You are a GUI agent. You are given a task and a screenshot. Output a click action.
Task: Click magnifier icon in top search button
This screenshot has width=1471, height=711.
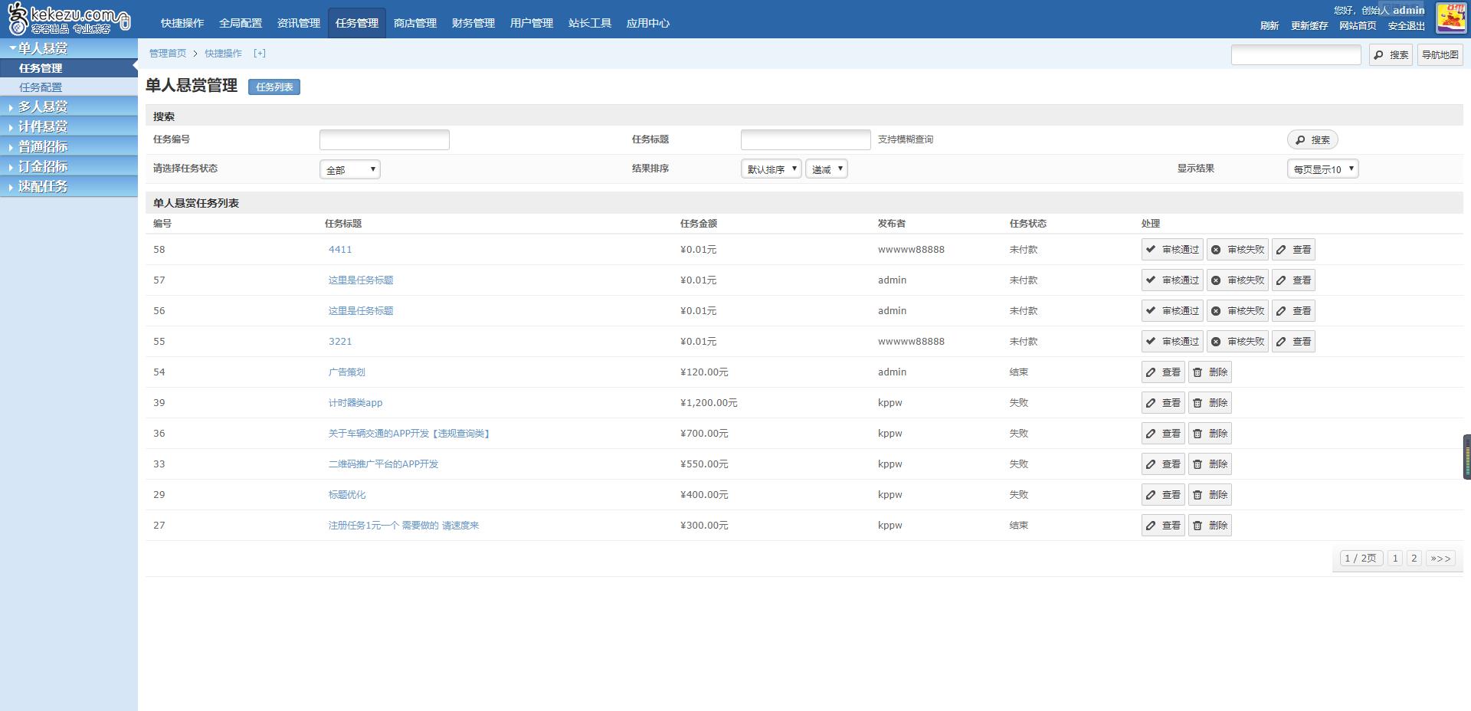pyautogui.click(x=1379, y=55)
